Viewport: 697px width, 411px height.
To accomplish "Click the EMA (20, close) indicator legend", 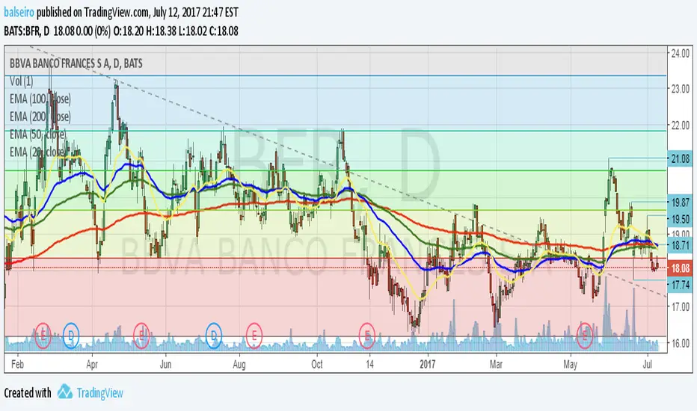I will pyautogui.click(x=38, y=152).
